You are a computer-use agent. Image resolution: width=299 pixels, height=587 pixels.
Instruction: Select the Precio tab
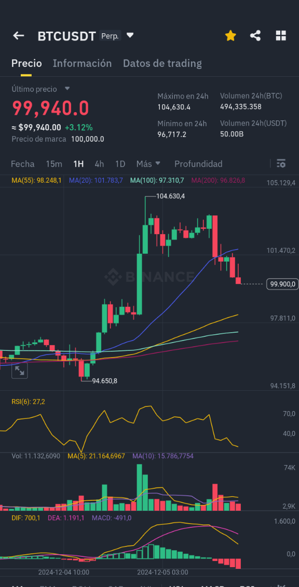26,63
